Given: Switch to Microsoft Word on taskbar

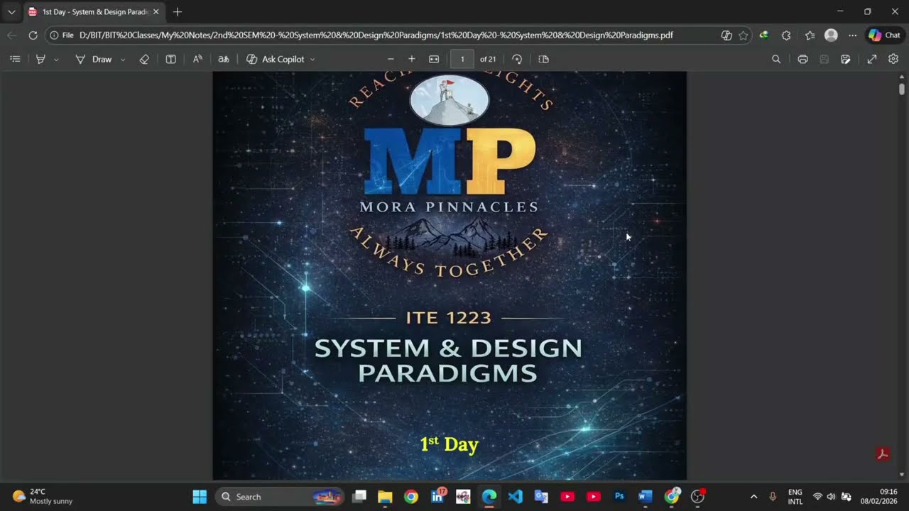Looking at the screenshot, I should point(645,496).
